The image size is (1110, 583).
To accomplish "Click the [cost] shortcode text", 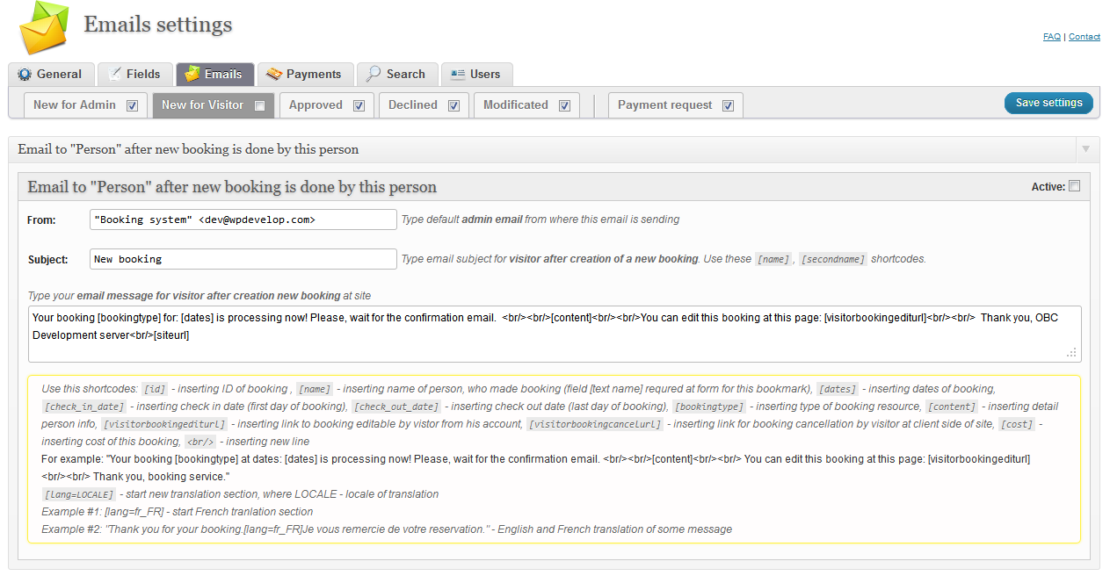I will tap(1017, 424).
